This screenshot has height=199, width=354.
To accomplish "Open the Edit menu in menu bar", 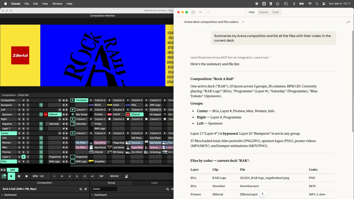I will tap(35, 4).
